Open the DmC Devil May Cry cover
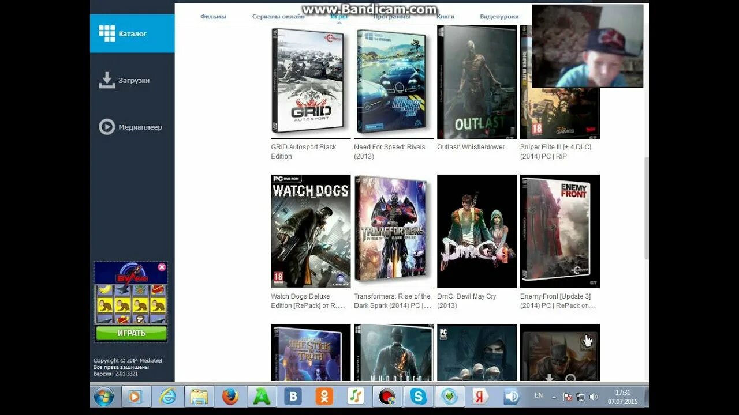Viewport: 739px width, 415px height. 477,231
